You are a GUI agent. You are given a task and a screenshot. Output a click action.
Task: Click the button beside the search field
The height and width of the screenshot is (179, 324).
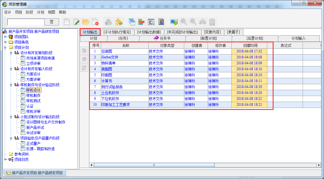point(52,22)
